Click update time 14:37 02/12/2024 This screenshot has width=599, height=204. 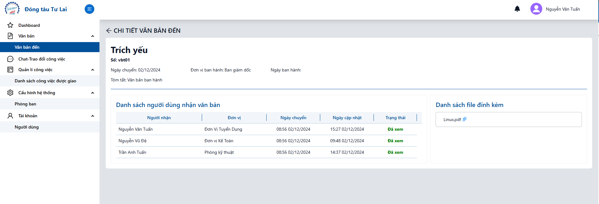pyautogui.click(x=347, y=152)
